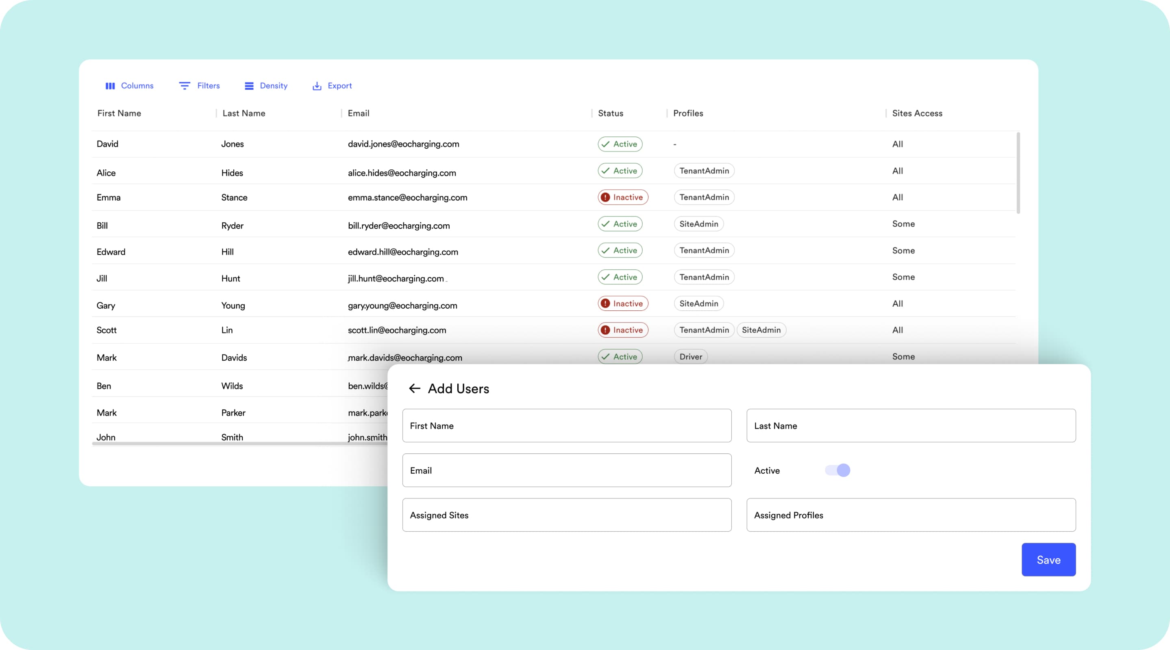The height and width of the screenshot is (650, 1170).
Task: Click the Inactive warning icon for Gary Young
Action: [605, 303]
